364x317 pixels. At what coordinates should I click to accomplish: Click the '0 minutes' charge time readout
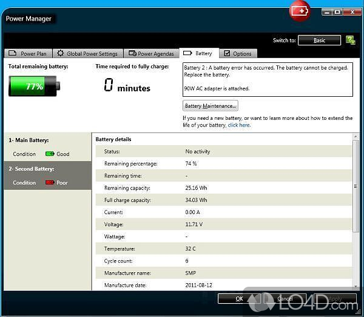click(127, 85)
